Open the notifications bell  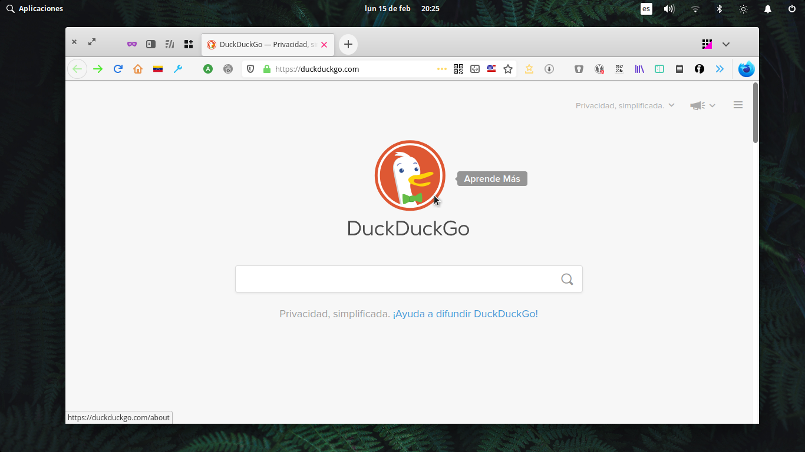[768, 9]
